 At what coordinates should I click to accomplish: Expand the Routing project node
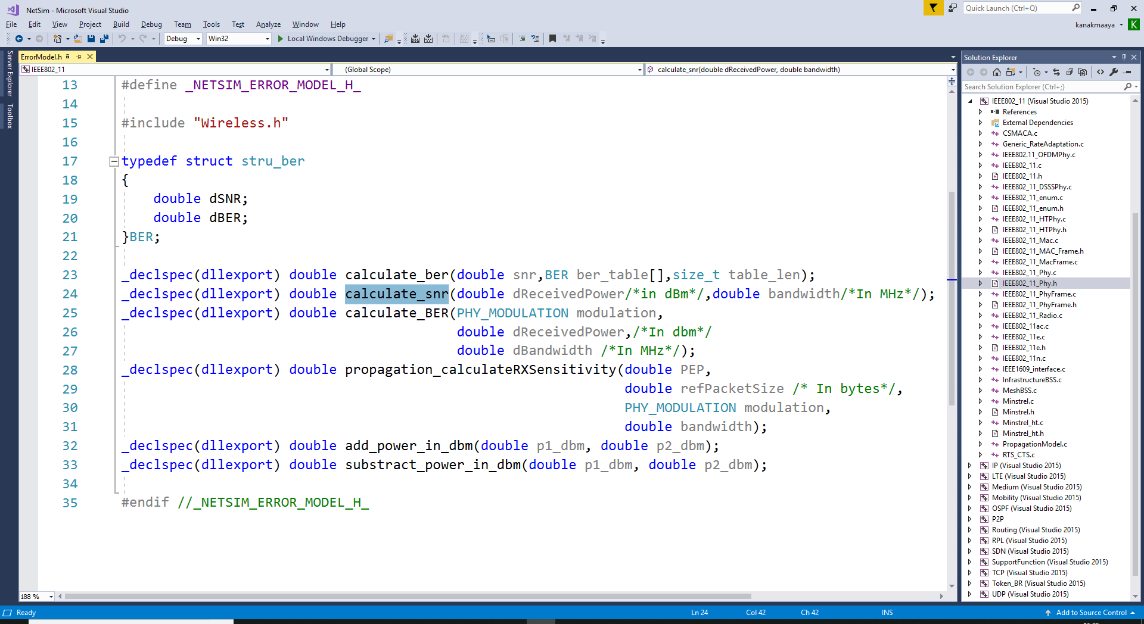point(970,530)
